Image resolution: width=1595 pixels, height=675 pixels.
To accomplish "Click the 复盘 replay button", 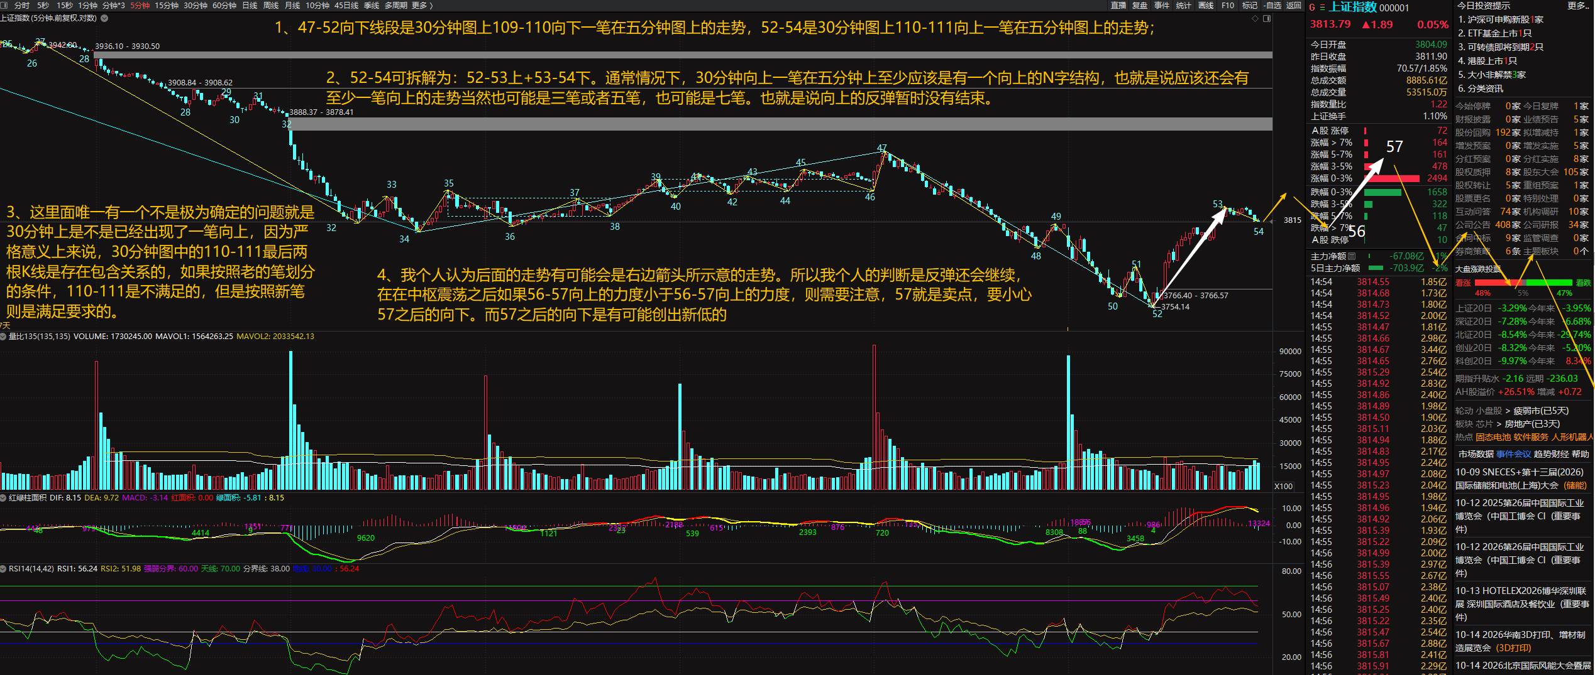I will [1140, 5].
